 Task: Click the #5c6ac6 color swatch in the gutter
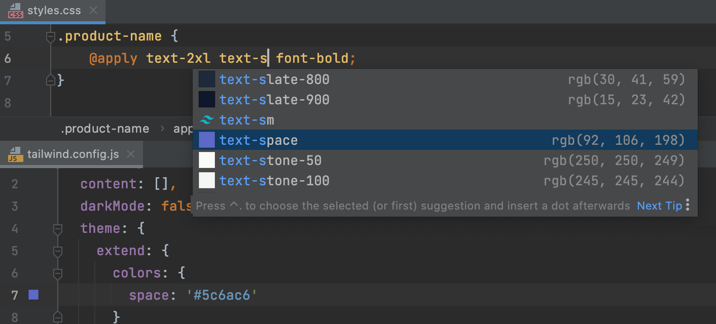pyautogui.click(x=32, y=295)
